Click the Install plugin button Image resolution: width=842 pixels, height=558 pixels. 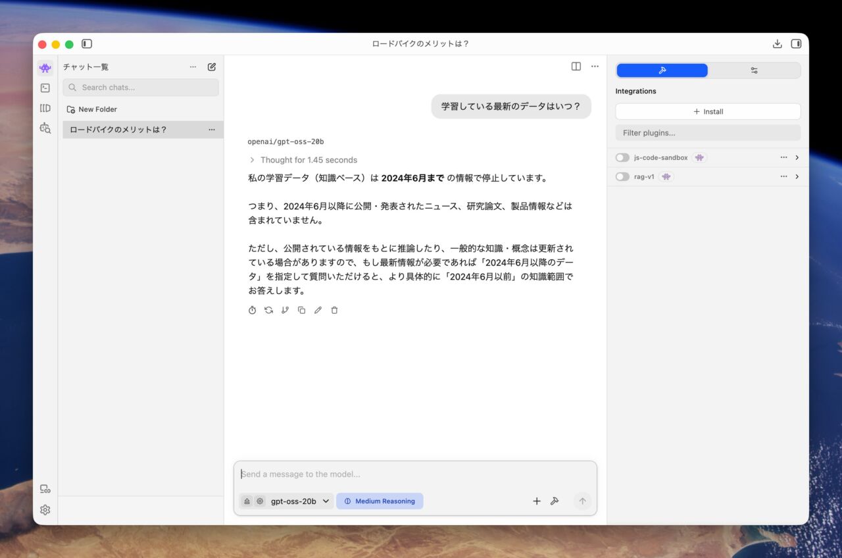coord(708,112)
